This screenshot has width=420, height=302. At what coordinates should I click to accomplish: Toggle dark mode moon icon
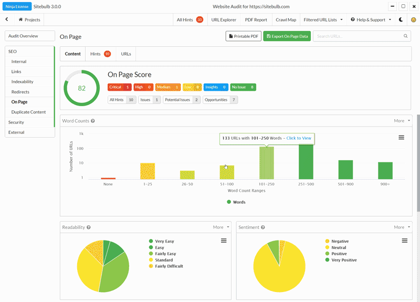tap(401, 19)
